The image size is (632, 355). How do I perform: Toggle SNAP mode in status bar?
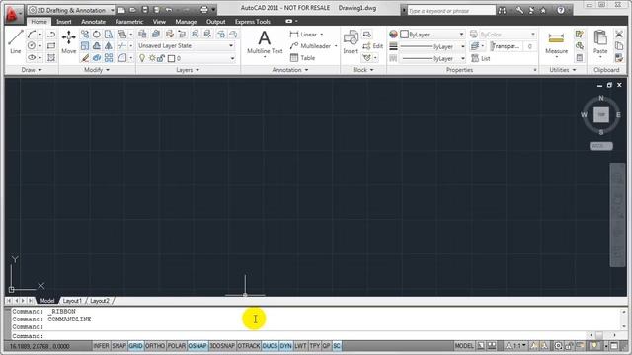click(118, 346)
